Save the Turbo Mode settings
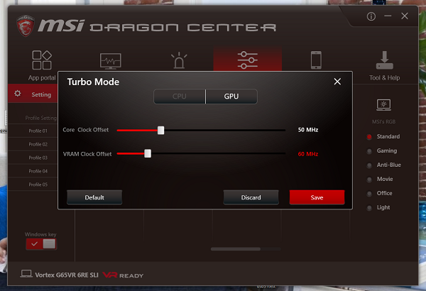Screen dimensions: 426x291 pos(317,197)
